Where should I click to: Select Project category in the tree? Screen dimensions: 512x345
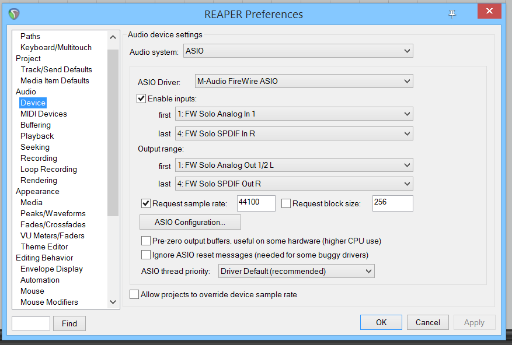pos(28,58)
